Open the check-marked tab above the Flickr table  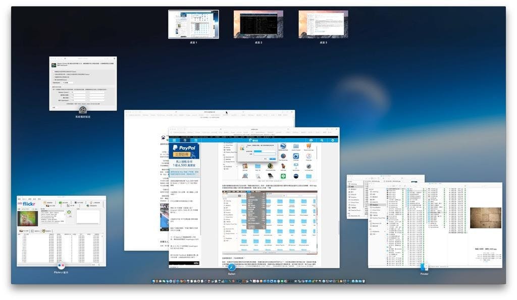coord(47,231)
